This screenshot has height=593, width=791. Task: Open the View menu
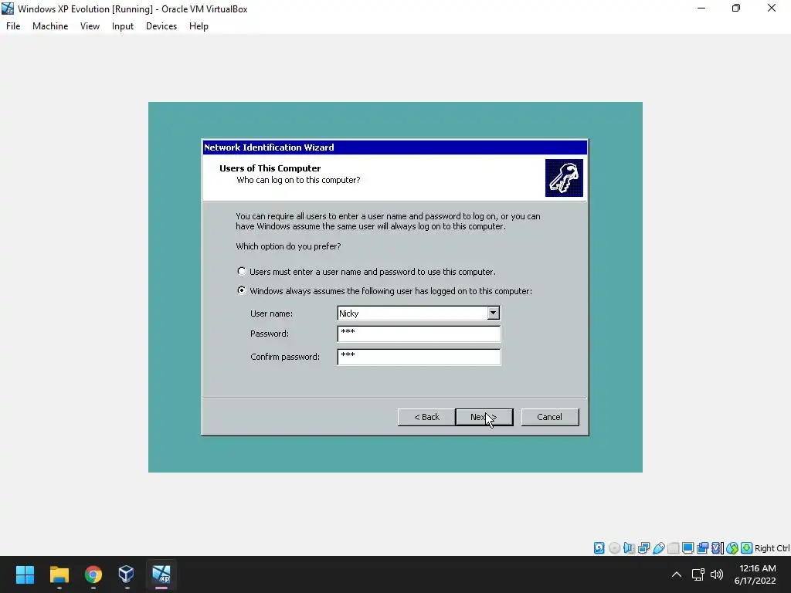click(x=90, y=26)
